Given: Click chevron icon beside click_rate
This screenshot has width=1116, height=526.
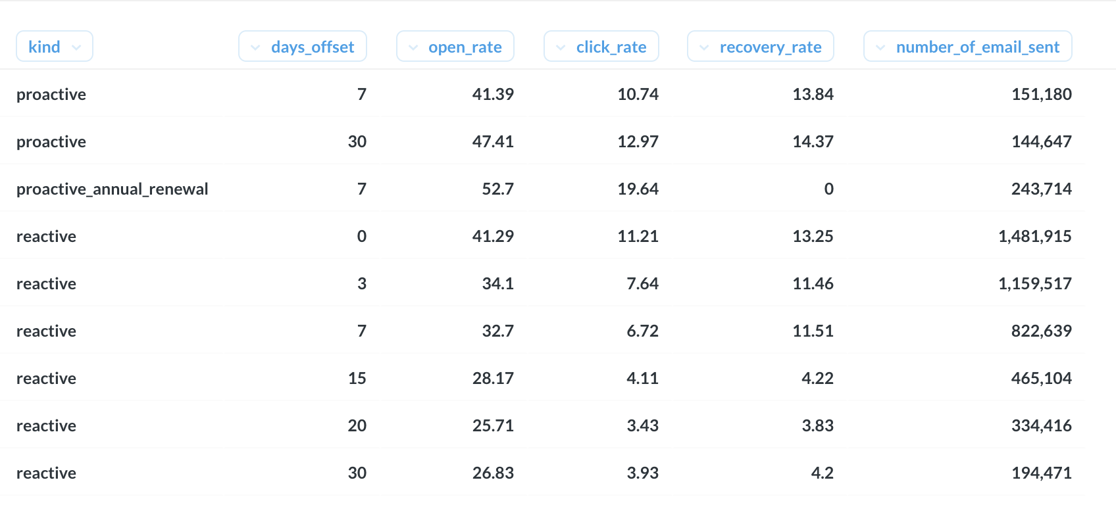Looking at the screenshot, I should 561,47.
